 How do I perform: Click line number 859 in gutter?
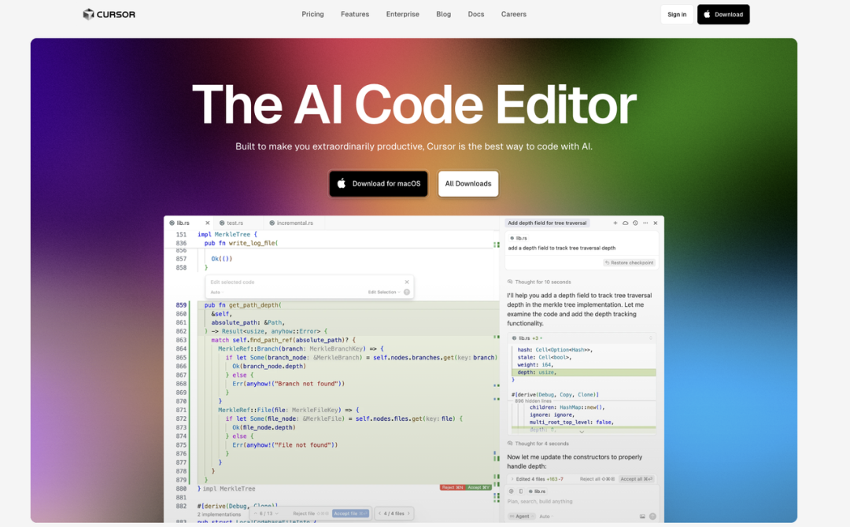point(181,305)
